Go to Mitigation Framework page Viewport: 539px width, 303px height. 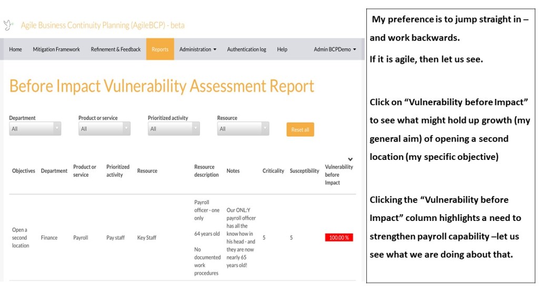56,49
